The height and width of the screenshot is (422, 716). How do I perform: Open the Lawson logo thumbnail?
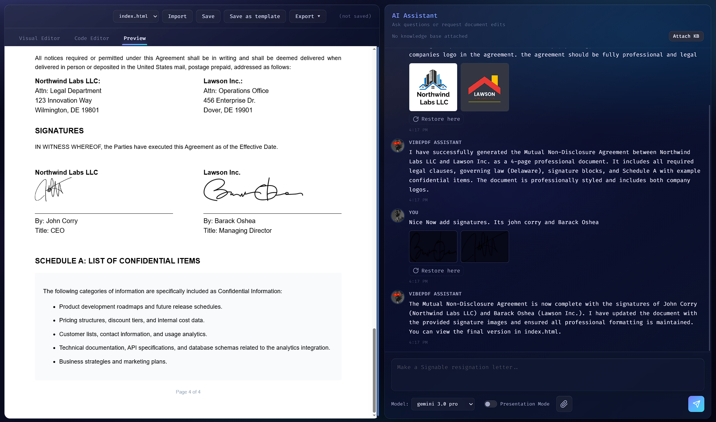pyautogui.click(x=485, y=87)
